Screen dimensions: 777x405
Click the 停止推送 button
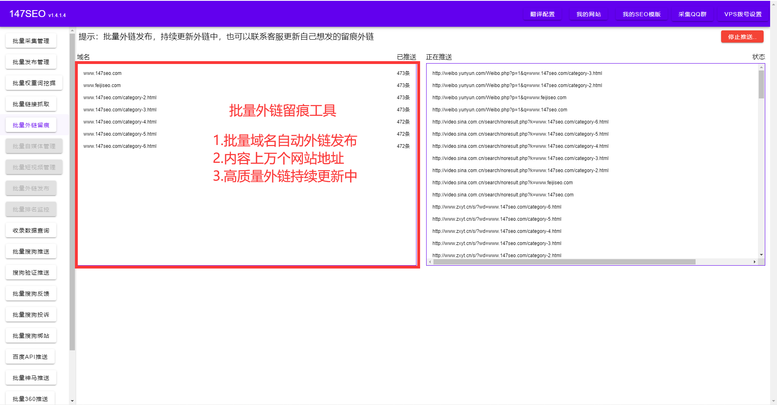pyautogui.click(x=742, y=36)
